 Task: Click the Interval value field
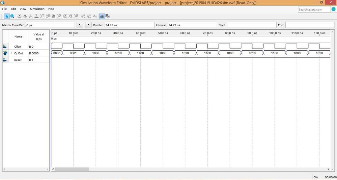pos(192,25)
